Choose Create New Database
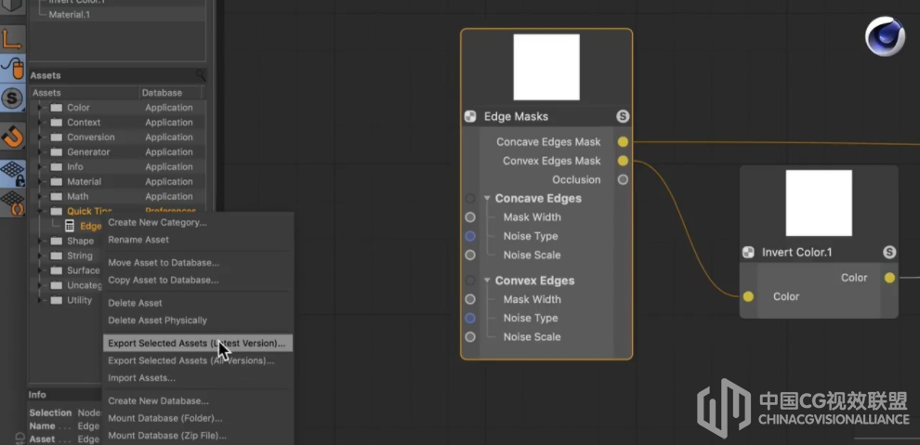The image size is (920, 445). [x=198, y=401]
